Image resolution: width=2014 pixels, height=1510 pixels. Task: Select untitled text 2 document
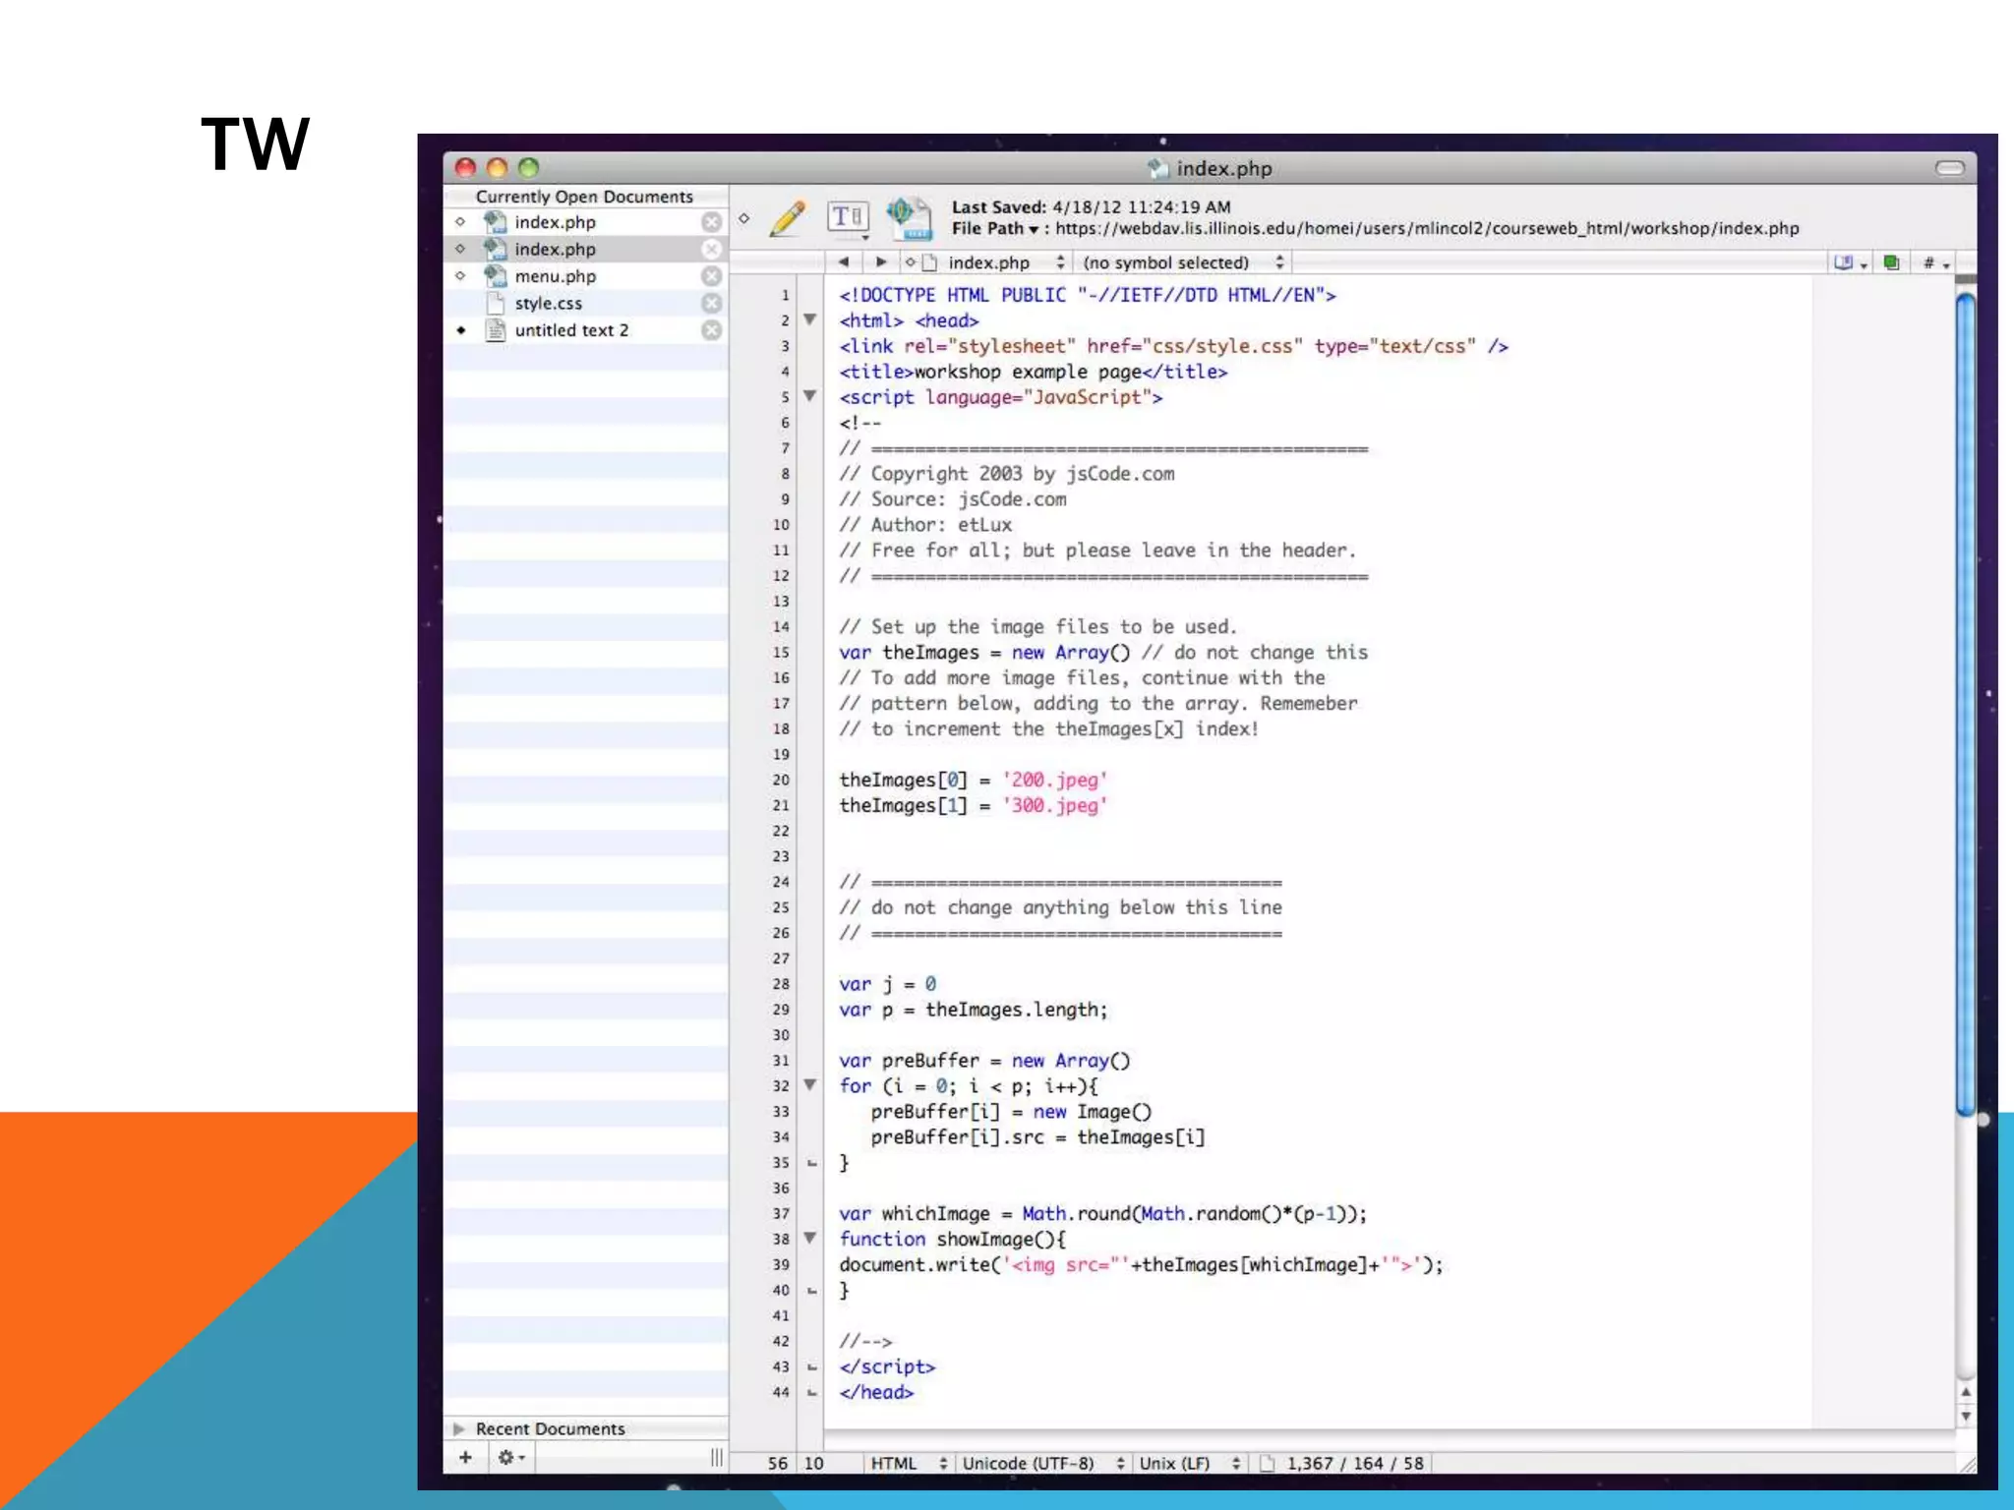(571, 330)
